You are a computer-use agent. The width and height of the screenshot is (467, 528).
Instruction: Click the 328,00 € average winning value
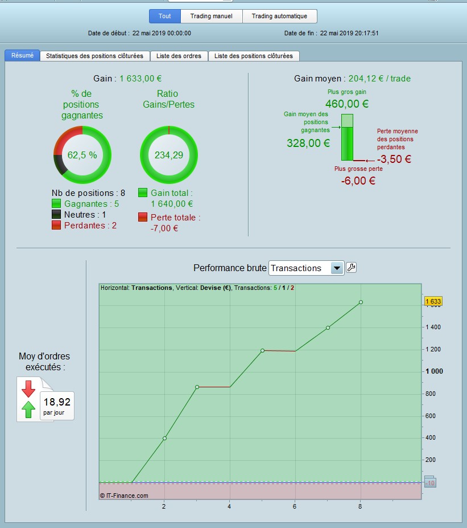click(308, 143)
